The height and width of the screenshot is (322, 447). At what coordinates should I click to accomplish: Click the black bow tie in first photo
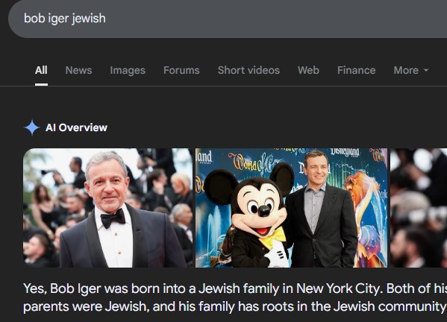pyautogui.click(x=113, y=218)
